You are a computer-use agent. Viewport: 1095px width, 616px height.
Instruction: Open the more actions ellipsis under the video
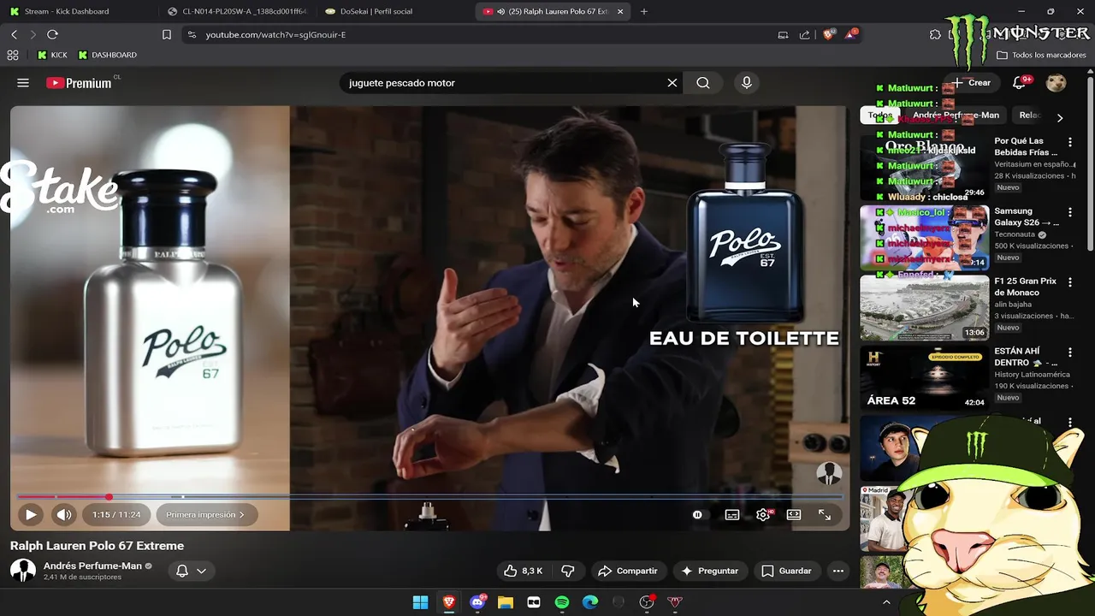(x=838, y=571)
